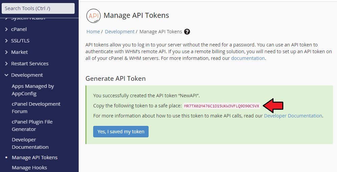Screen dimensions: 337x172
Task: Click the Market label in sidebar
Action: pos(20,52)
